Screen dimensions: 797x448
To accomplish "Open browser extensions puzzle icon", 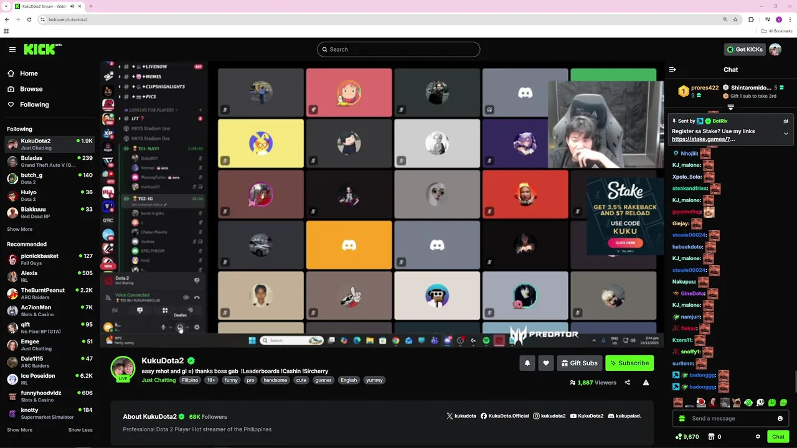I will click(751, 19).
